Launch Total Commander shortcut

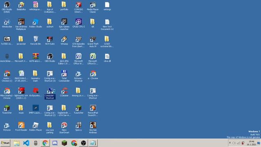tap(64, 76)
